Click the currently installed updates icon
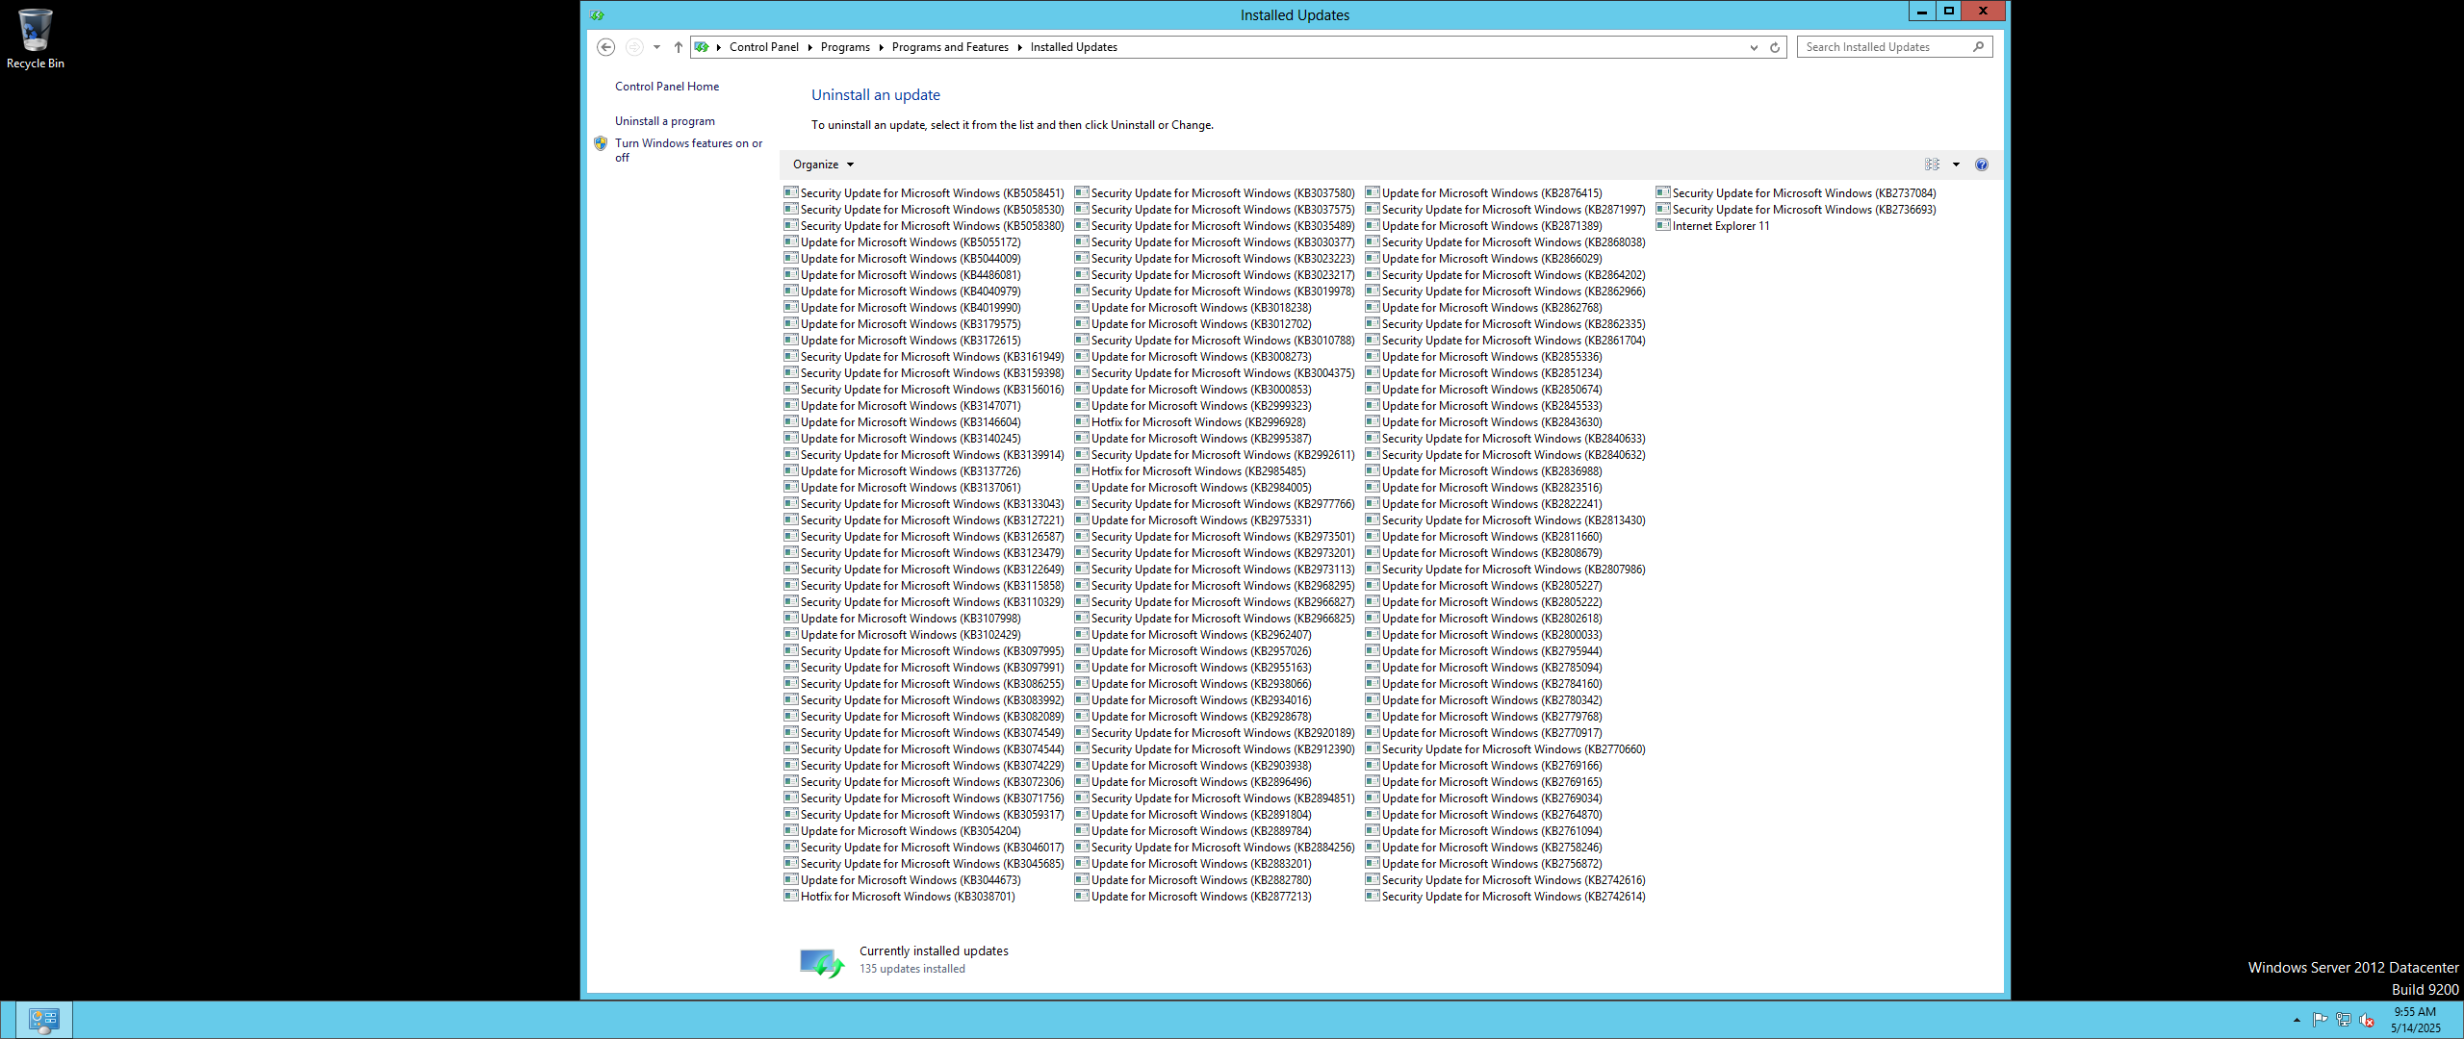Screen dimensions: 2464x1039 [822, 962]
